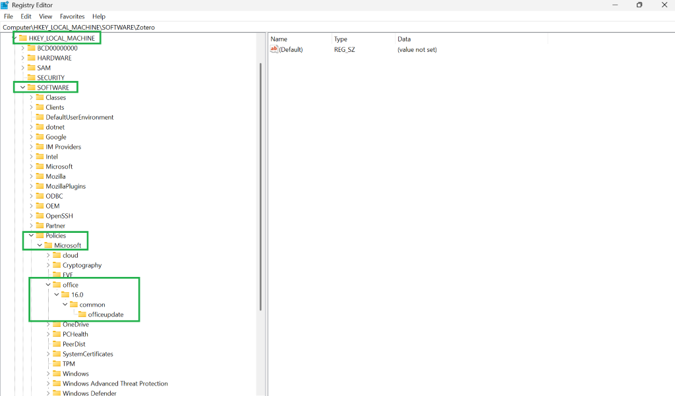Expand the Windows key under Policies

[48, 374]
